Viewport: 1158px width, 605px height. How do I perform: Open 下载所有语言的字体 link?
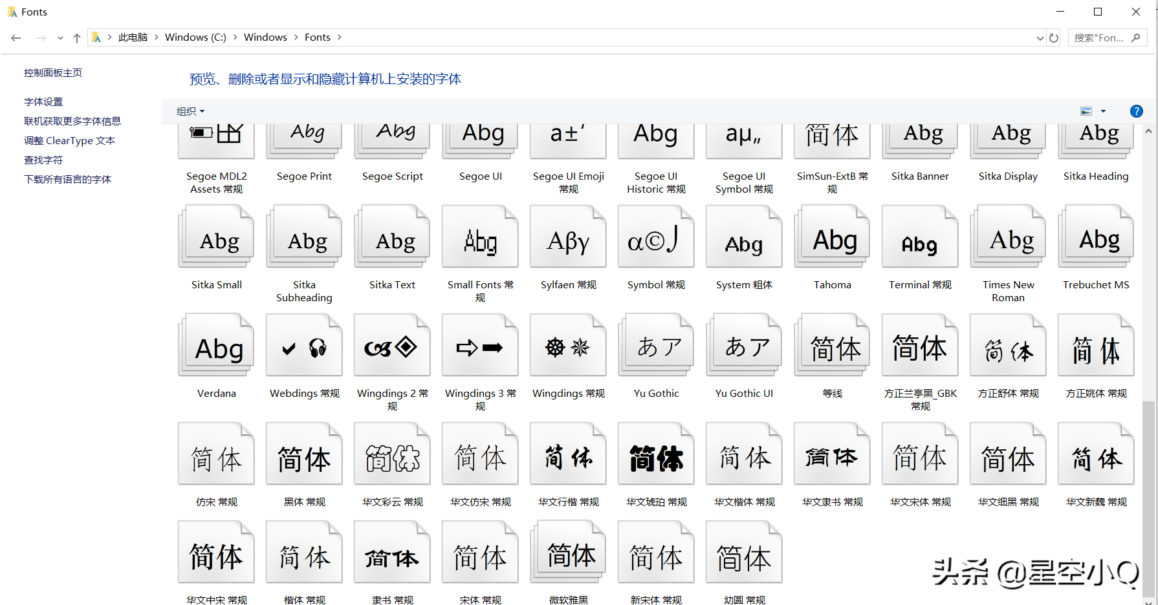68,180
